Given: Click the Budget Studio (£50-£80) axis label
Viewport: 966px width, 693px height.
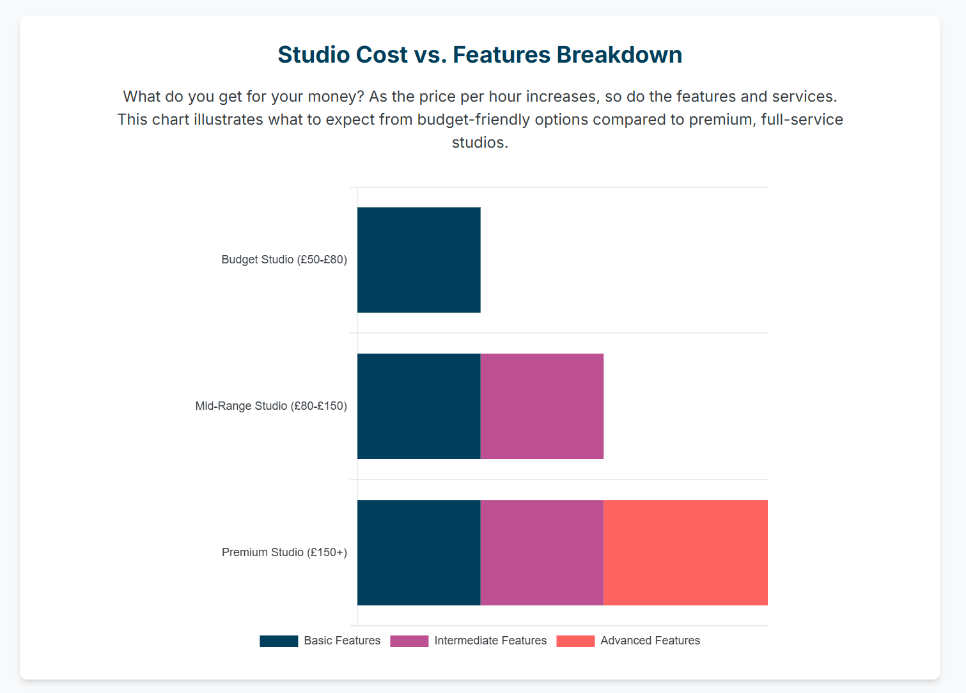Looking at the screenshot, I should coord(284,260).
